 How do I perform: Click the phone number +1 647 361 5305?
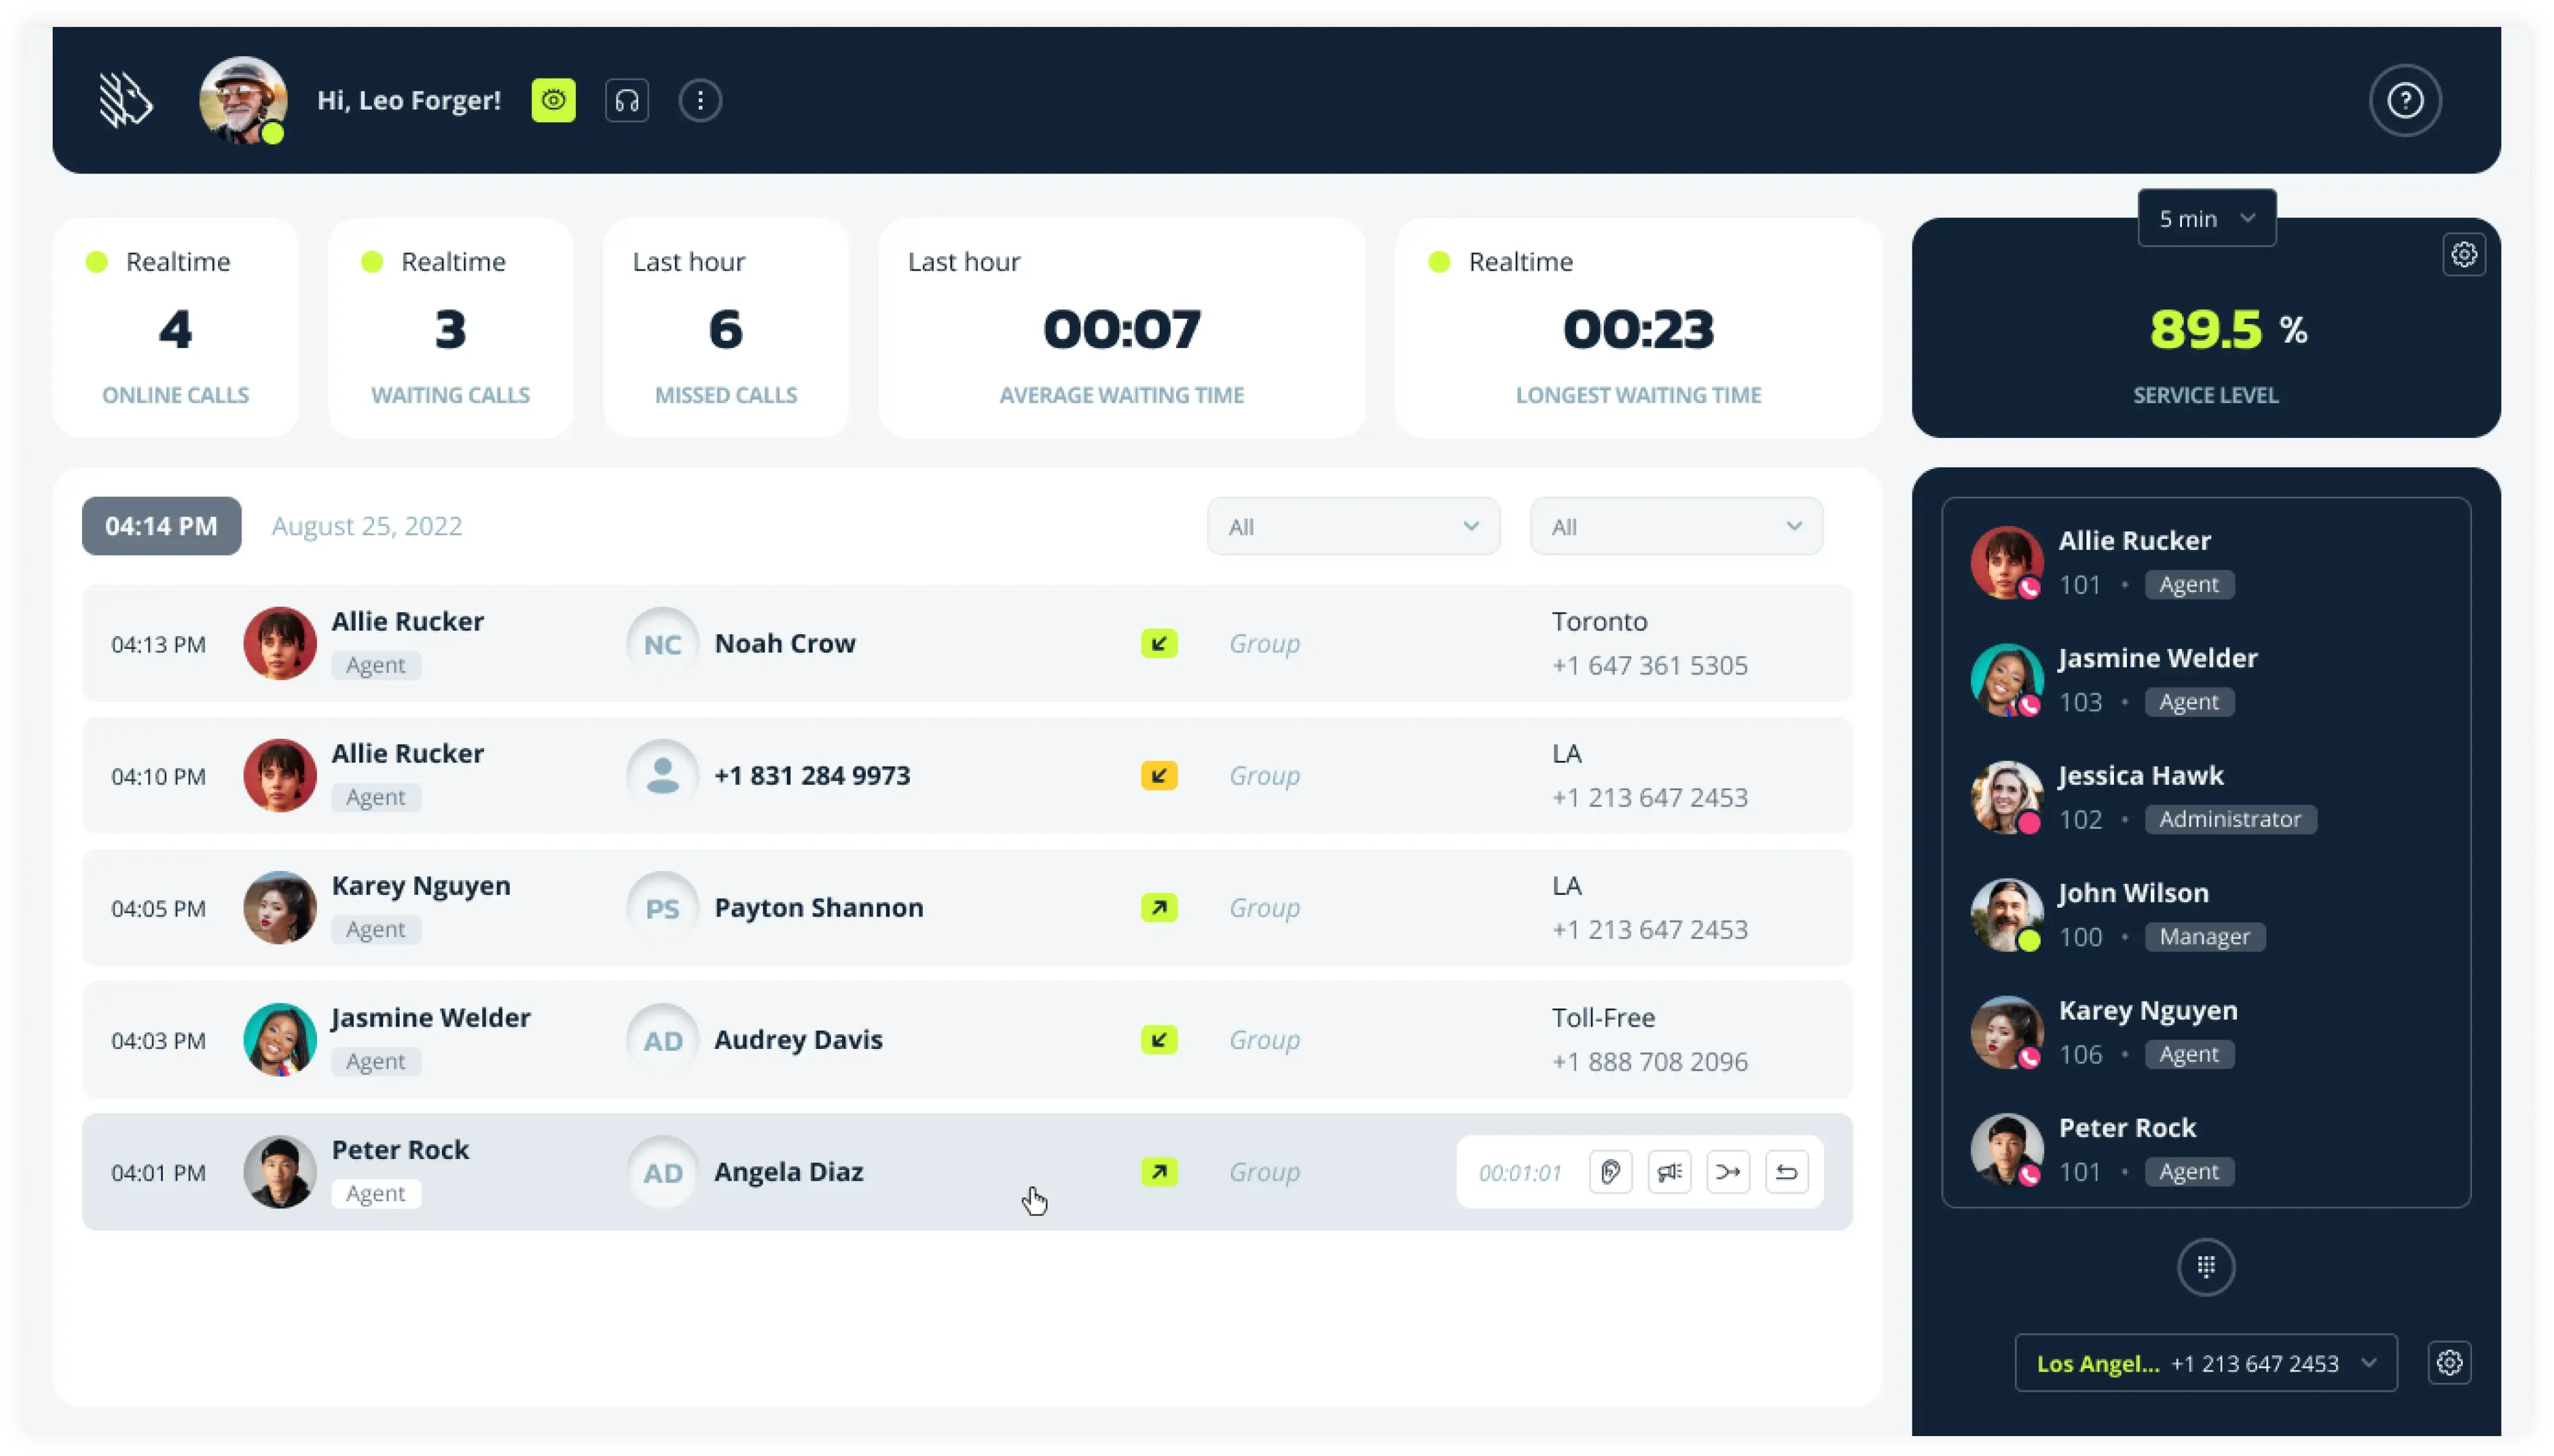[1649, 664]
